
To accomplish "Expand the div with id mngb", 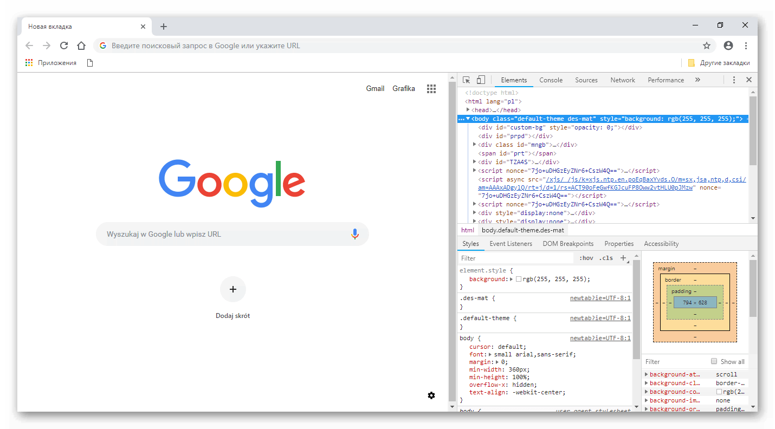I will tap(475, 145).
